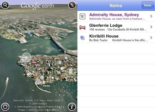Tap blue photo marker at peninsula tip
This screenshot has width=155, height=112.
coord(22,61)
